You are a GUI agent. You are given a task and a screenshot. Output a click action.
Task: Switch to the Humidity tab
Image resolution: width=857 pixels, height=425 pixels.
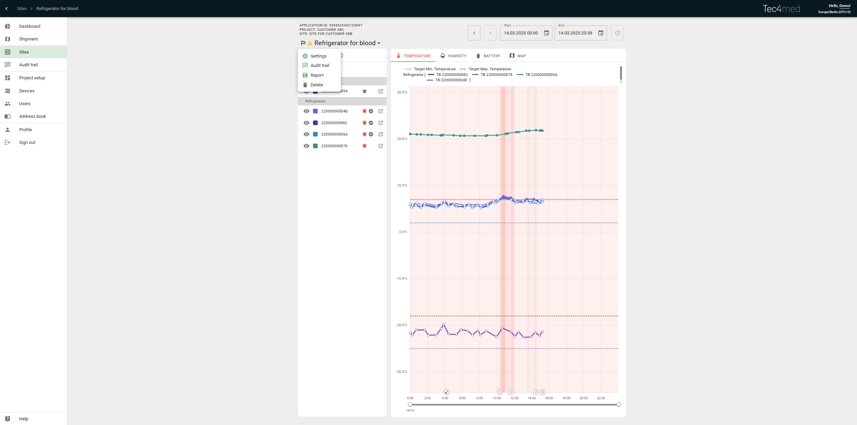[453, 56]
